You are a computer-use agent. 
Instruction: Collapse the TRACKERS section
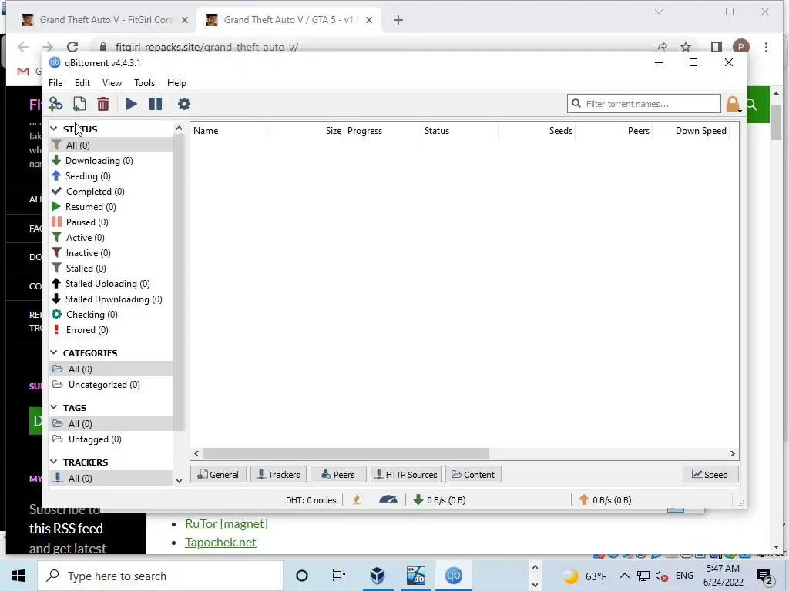[x=54, y=462]
